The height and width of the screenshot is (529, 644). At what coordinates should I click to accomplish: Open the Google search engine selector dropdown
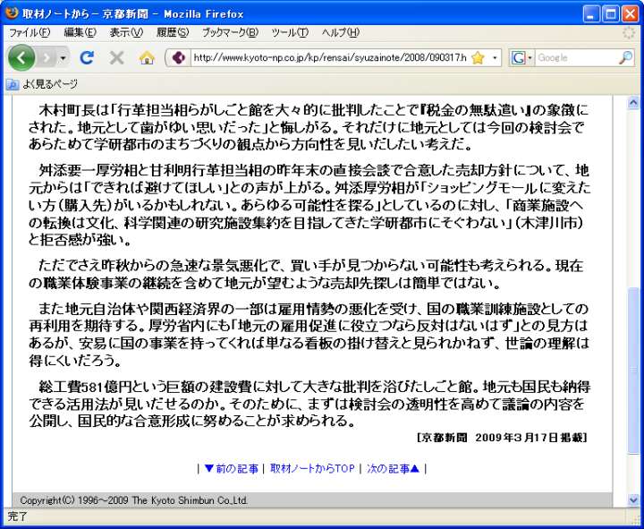click(521, 57)
